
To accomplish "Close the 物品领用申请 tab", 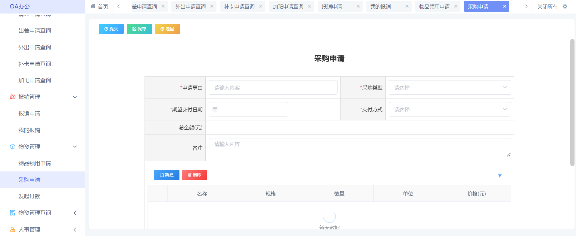I will pyautogui.click(x=456, y=6).
